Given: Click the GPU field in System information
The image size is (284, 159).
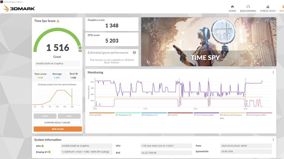Looking at the screenshot, I should (86, 146).
